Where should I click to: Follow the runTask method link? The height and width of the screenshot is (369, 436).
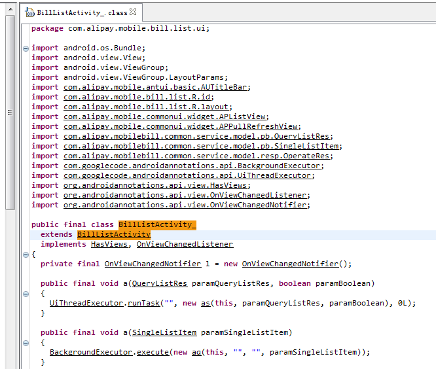(x=144, y=303)
